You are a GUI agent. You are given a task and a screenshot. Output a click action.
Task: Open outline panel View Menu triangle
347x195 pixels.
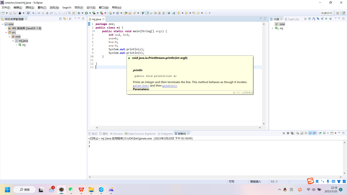coord(335,18)
